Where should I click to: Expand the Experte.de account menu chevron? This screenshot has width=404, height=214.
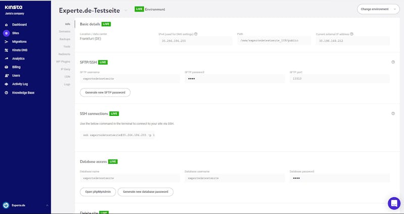(x=47, y=205)
